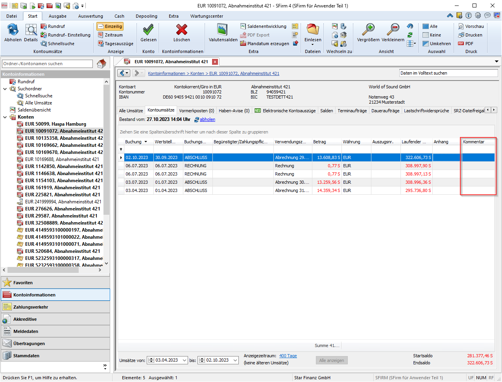Select Saldenübersicht in the tree
The image size is (502, 382).
click(x=34, y=110)
